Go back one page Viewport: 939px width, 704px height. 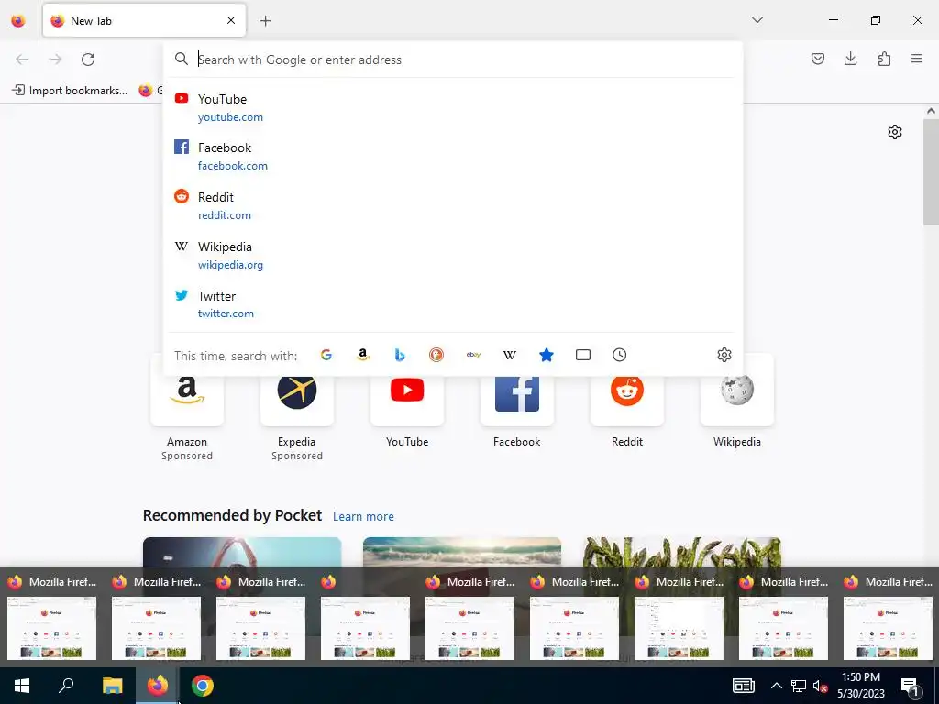[22, 60]
